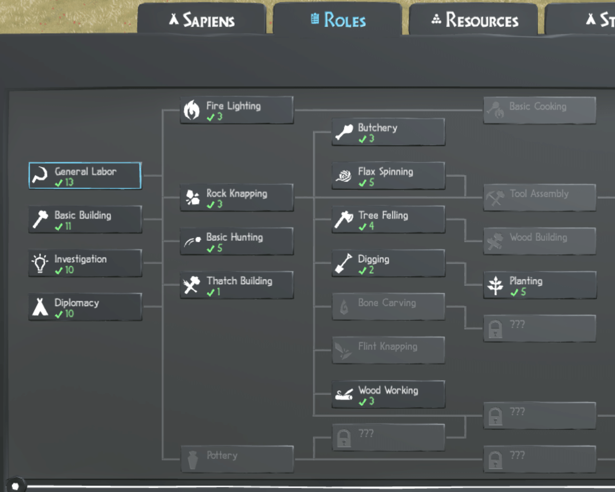Click the Tree Felling label

click(383, 215)
